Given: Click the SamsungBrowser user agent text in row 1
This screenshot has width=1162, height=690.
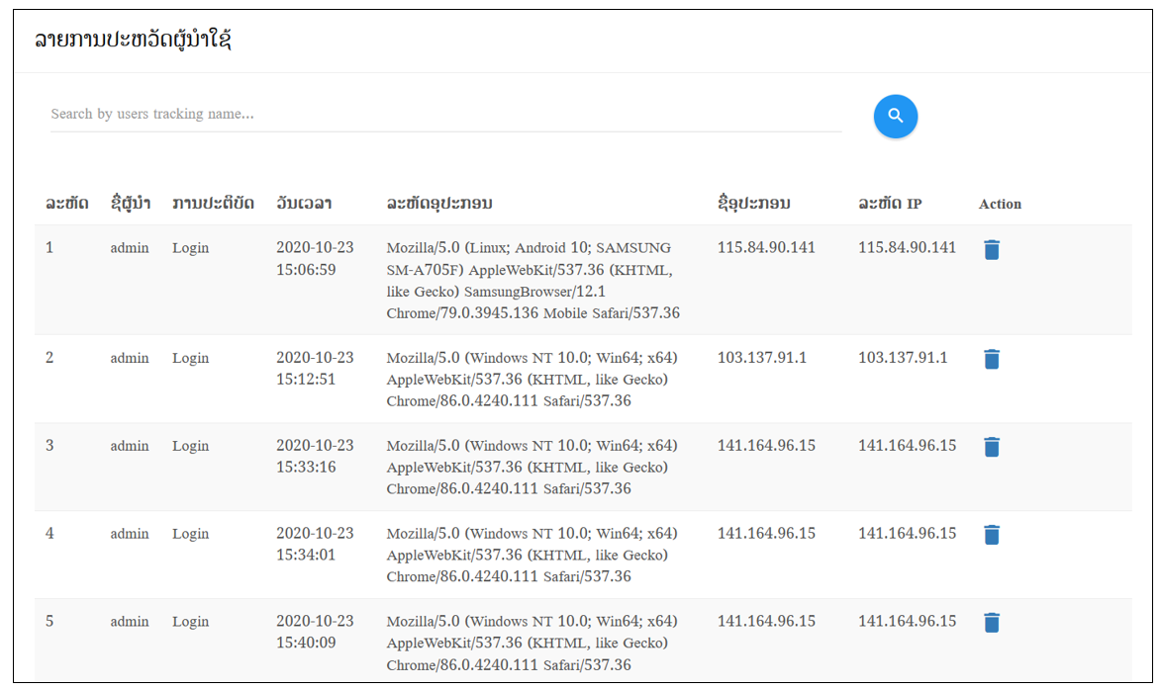Looking at the screenshot, I should [533, 280].
